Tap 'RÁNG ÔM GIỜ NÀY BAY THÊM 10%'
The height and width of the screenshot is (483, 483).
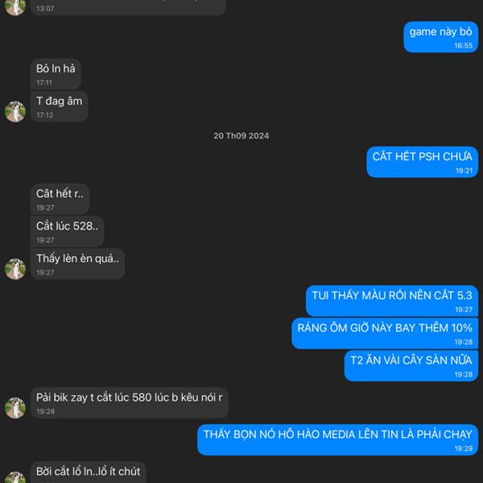385,333
